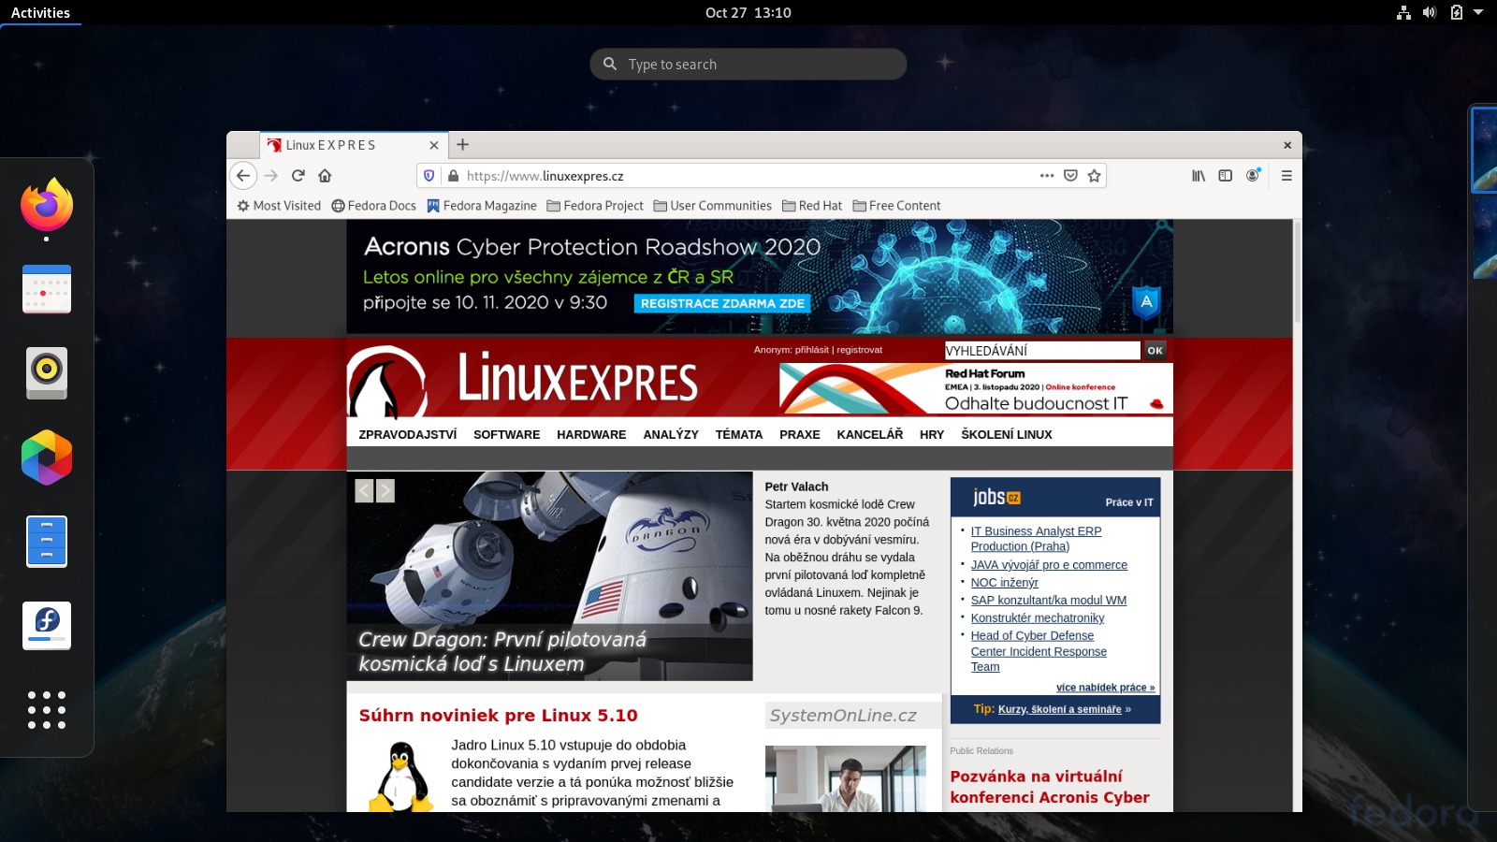Screen dimensions: 1497x842
Task: Click the forward navigation arrow
Action: click(271, 175)
